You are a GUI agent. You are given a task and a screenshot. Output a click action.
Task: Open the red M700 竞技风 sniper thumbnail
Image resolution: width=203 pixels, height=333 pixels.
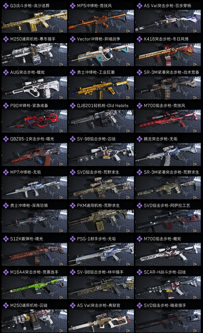click(x=168, y=121)
